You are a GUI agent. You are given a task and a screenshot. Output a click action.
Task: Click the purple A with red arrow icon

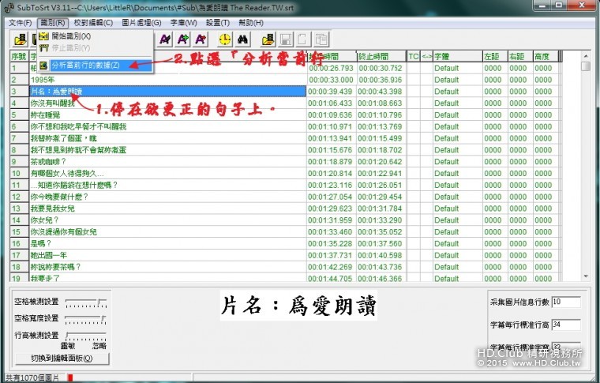click(x=201, y=39)
